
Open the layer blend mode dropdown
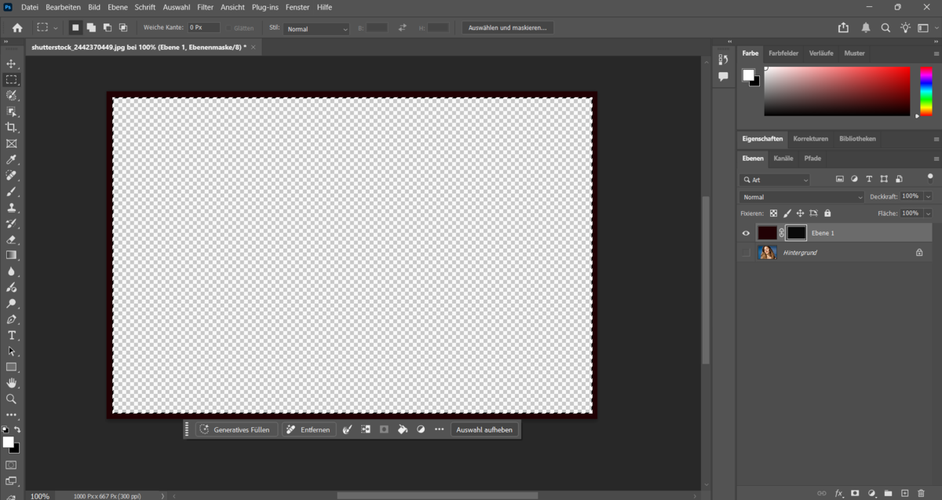[x=801, y=197]
